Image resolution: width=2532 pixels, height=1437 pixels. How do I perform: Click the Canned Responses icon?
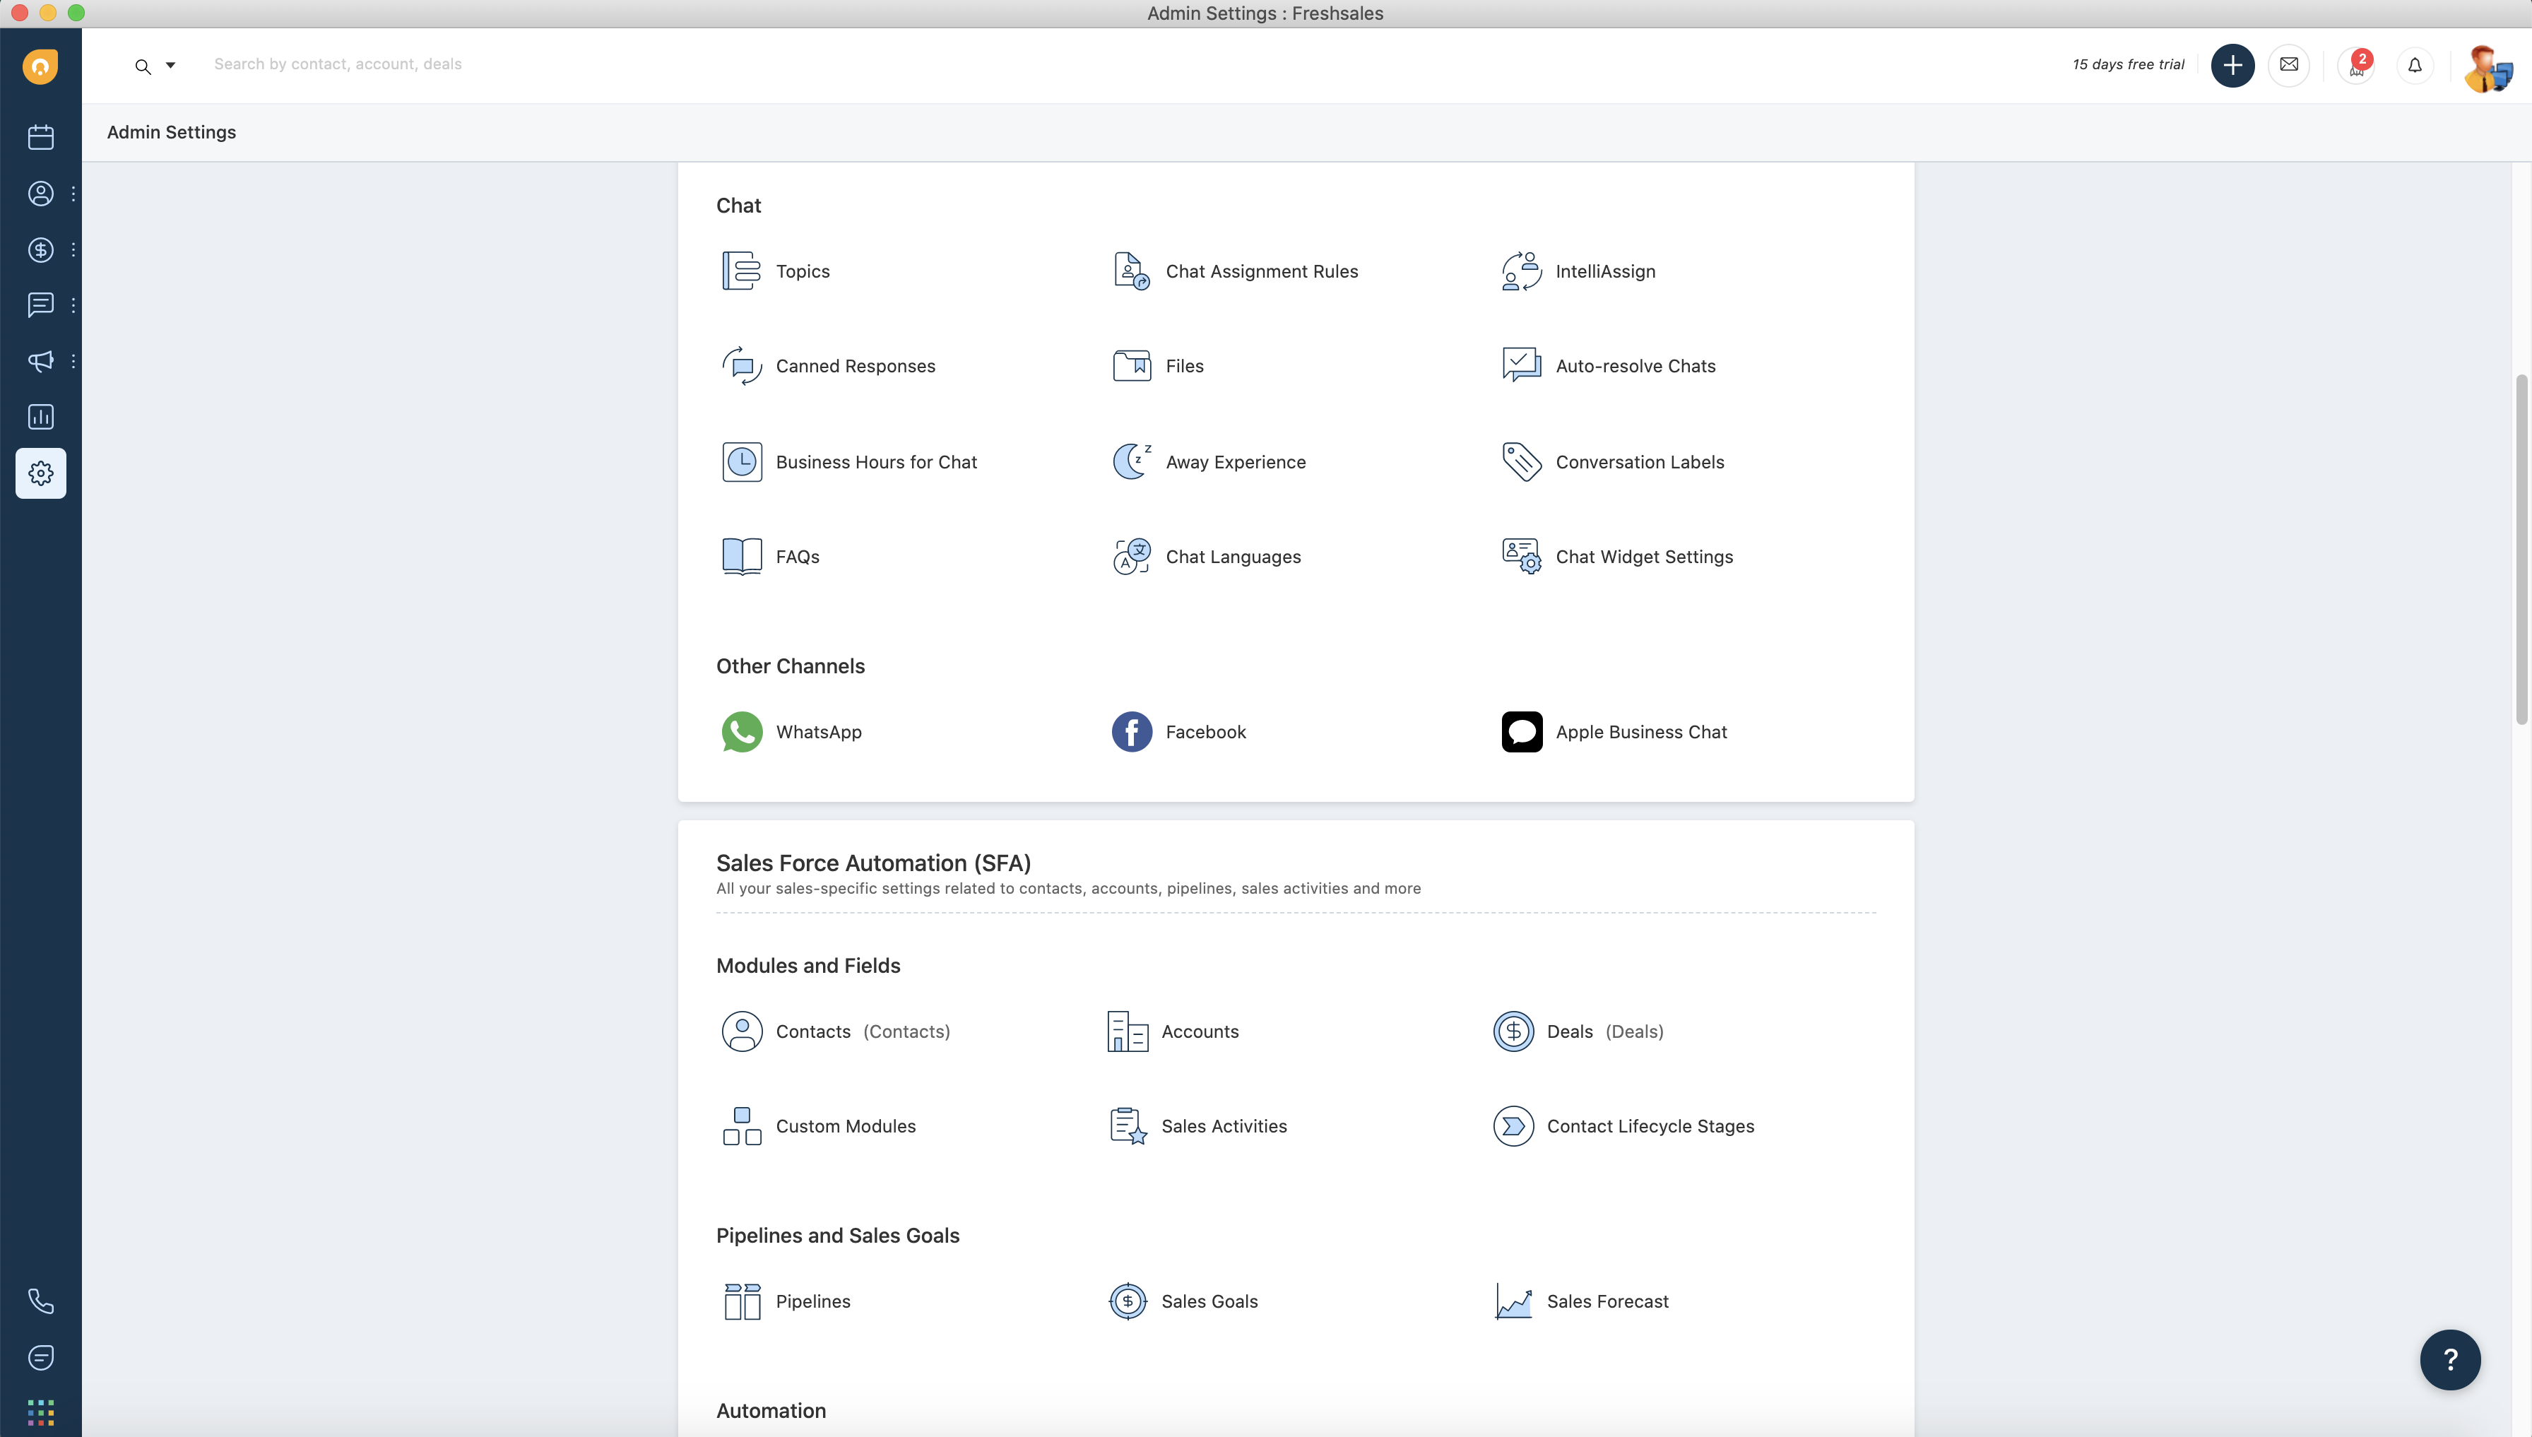tap(742, 365)
